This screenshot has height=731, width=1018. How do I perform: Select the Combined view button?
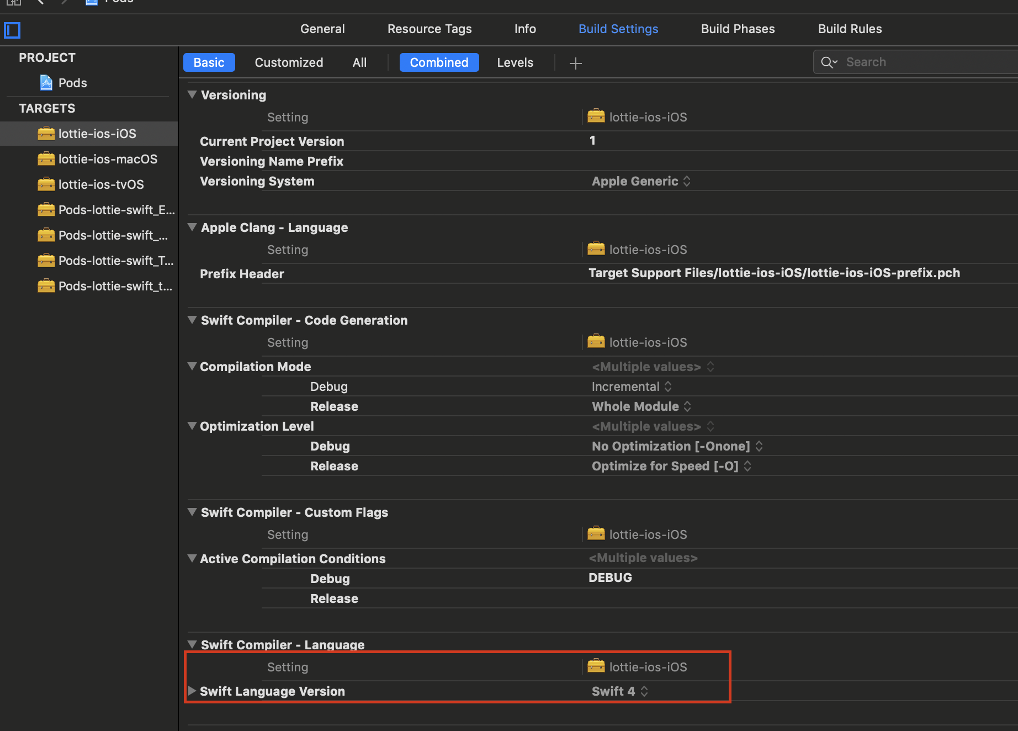(439, 62)
